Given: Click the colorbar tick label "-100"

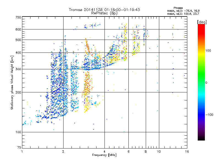Looking at the screenshot, I should pos(209,115).
